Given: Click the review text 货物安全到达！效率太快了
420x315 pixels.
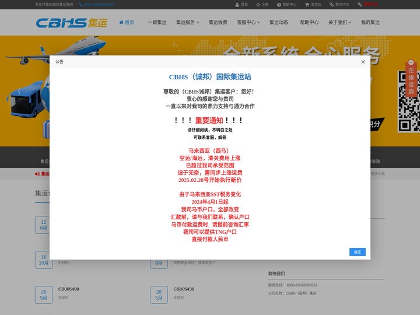Looking at the screenshot, I should pyautogui.click(x=194, y=262).
